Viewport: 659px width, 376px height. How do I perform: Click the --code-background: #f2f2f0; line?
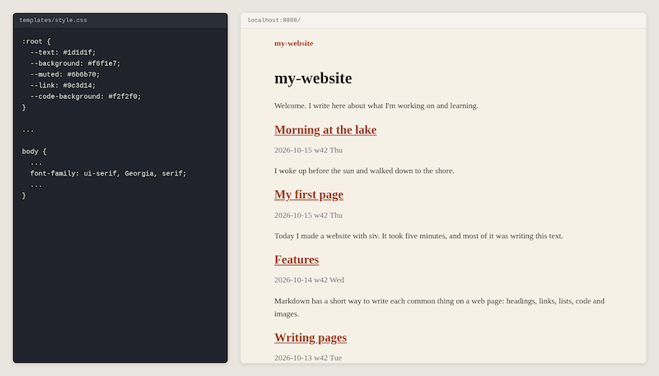(x=86, y=96)
